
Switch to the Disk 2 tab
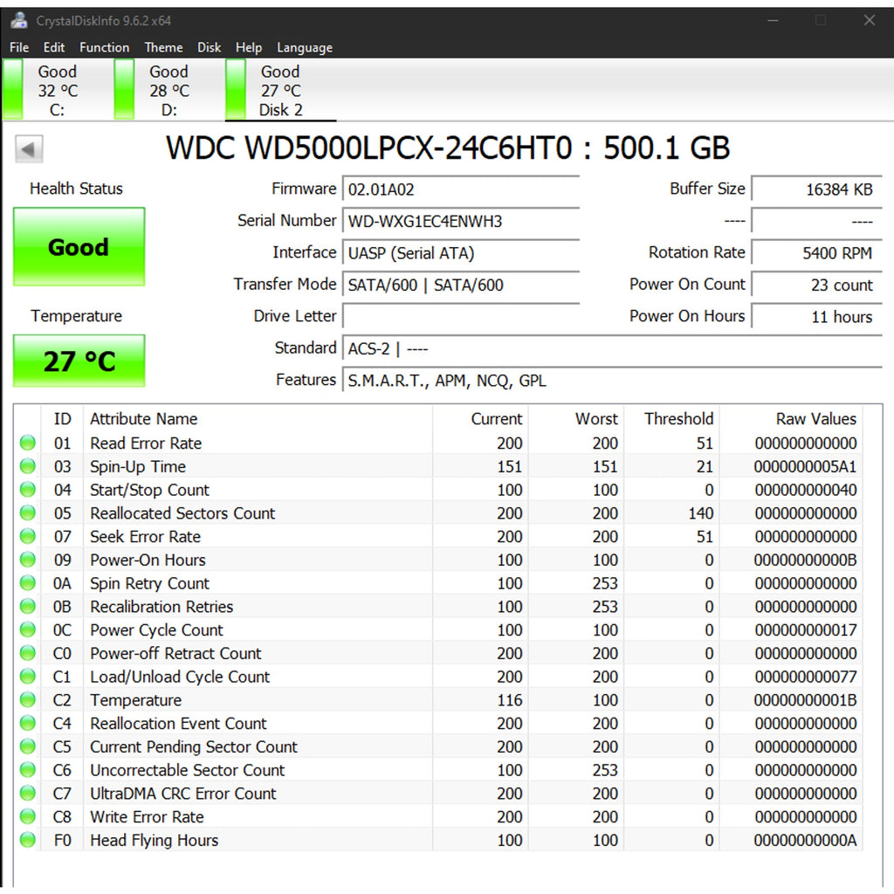coord(279,90)
